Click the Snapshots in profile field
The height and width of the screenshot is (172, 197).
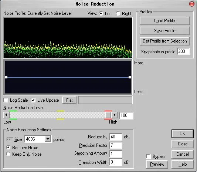pyautogui.click(x=183, y=51)
